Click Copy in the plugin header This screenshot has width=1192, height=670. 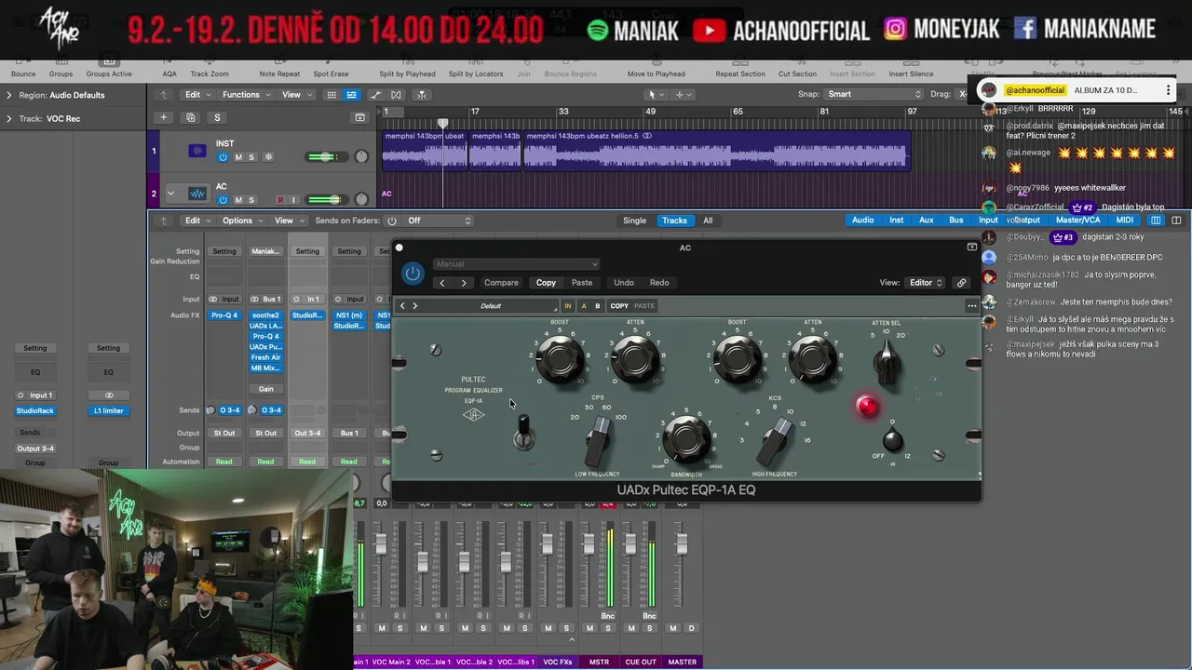(x=546, y=283)
